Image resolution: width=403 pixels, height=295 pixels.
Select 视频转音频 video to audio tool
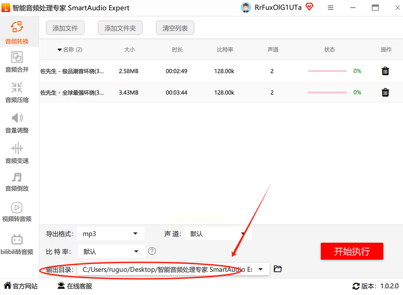pyautogui.click(x=17, y=212)
